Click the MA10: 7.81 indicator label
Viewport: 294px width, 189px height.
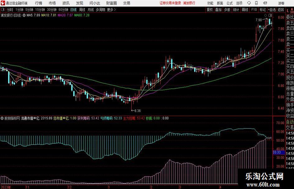[x=49, y=15]
